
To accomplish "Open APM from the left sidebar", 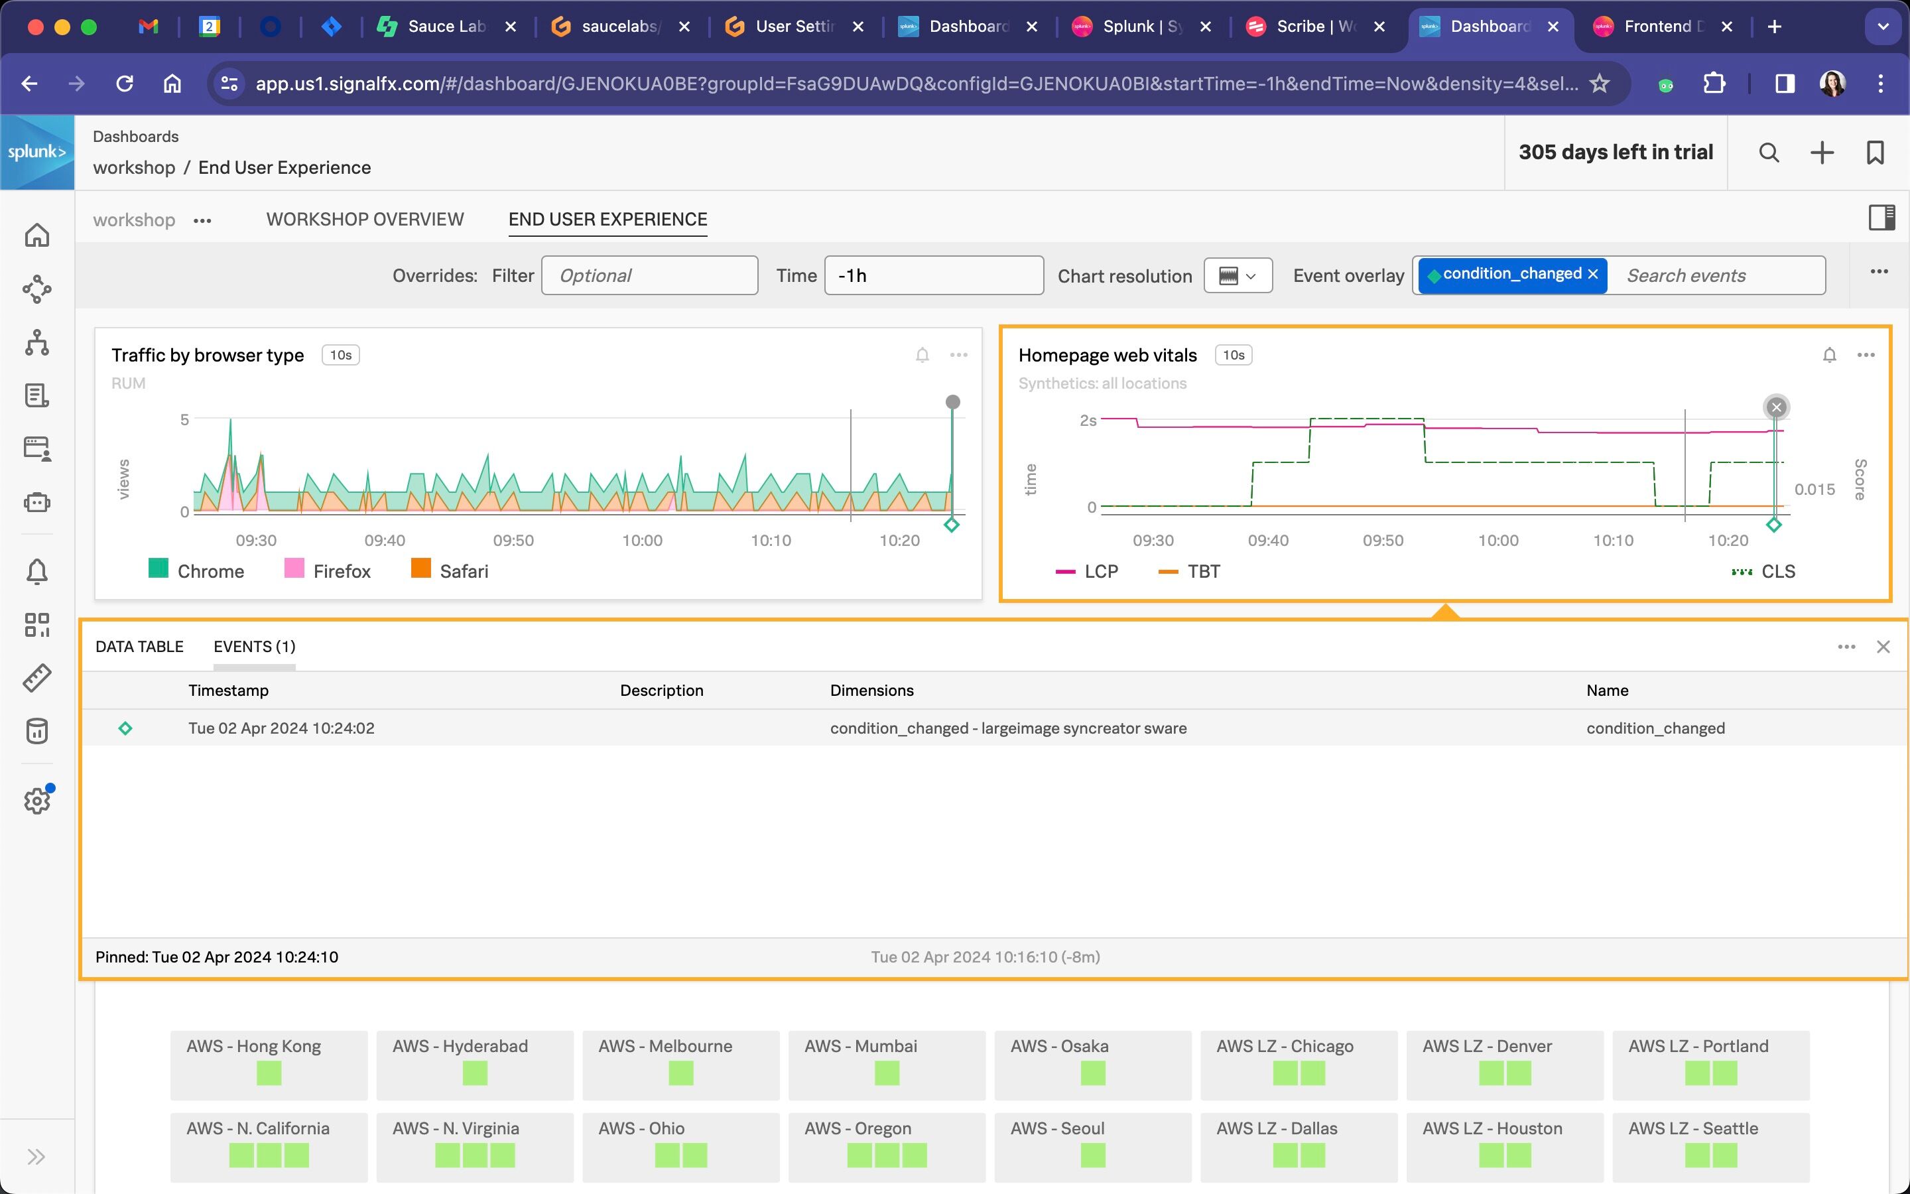I will coord(37,289).
